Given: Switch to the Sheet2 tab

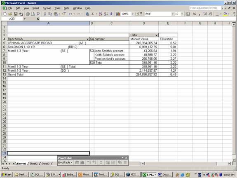Looking at the screenshot, I should tap(33, 164).
